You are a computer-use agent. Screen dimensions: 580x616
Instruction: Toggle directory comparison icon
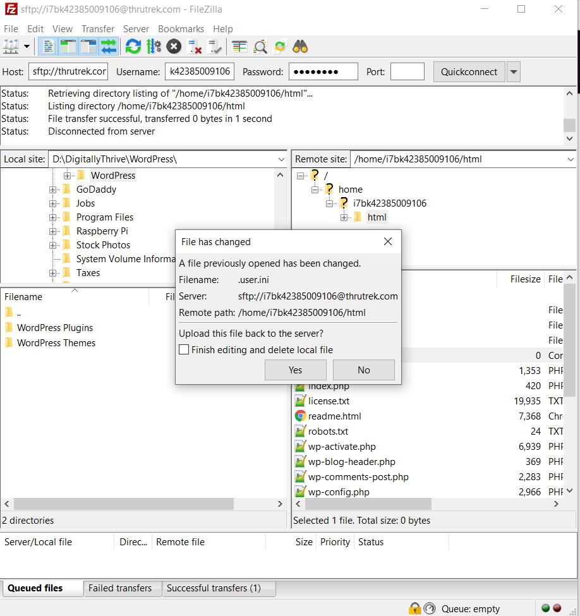260,47
